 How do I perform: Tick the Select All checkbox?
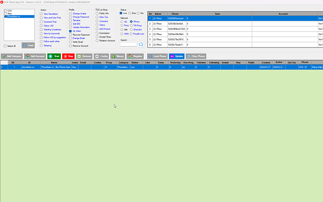[x=5, y=46]
